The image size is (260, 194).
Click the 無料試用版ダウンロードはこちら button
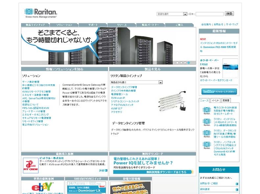(x=153, y=172)
